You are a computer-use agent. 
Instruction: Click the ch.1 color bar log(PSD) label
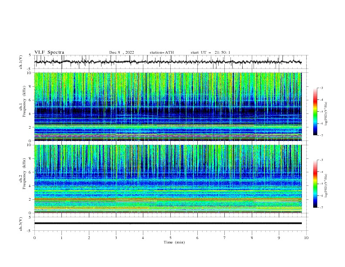tap(326, 114)
